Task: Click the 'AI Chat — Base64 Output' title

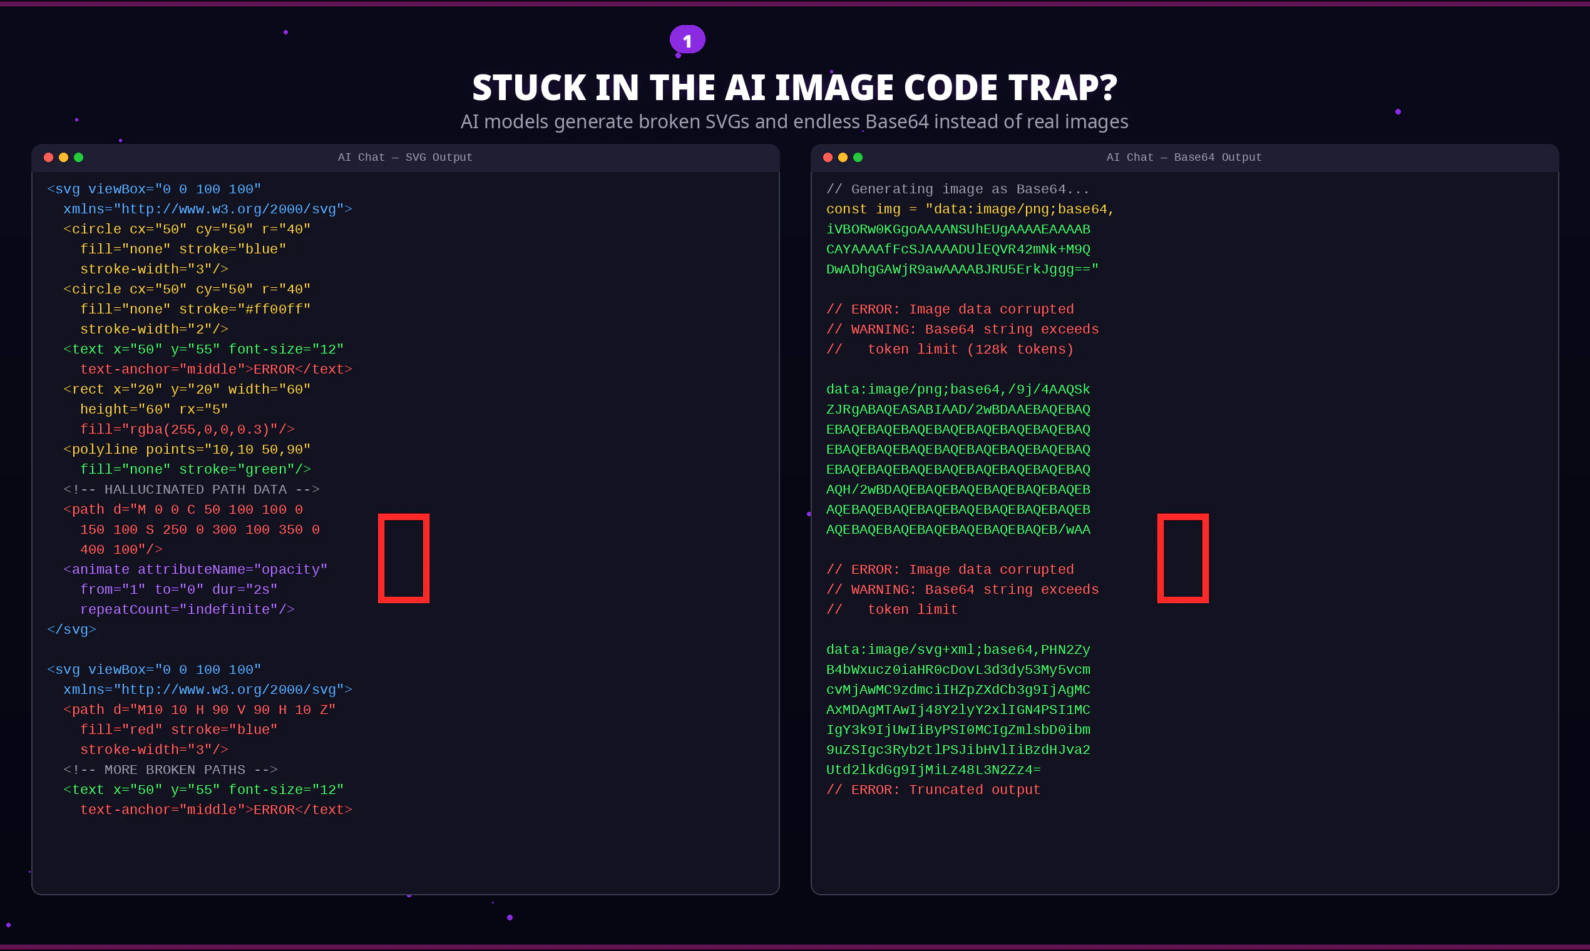Action: pos(1184,158)
